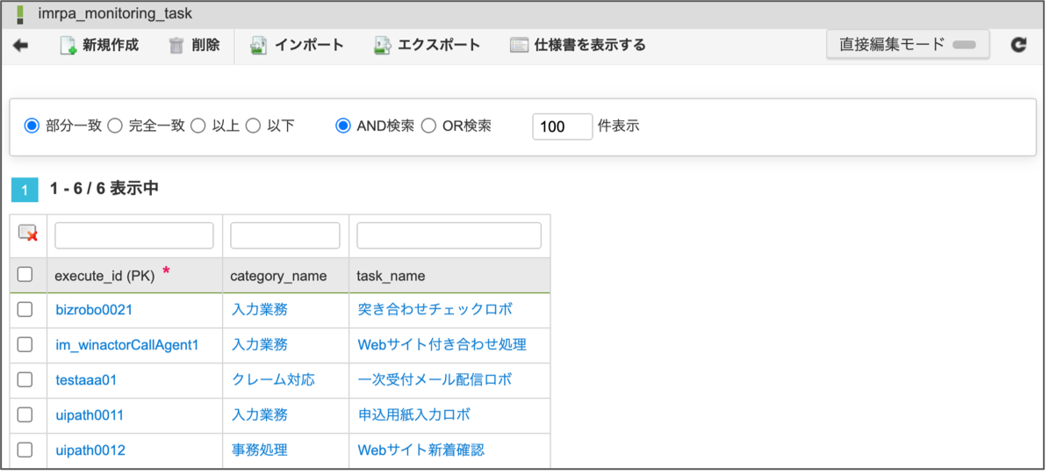Check the select-all header checkbox

[x=25, y=275]
